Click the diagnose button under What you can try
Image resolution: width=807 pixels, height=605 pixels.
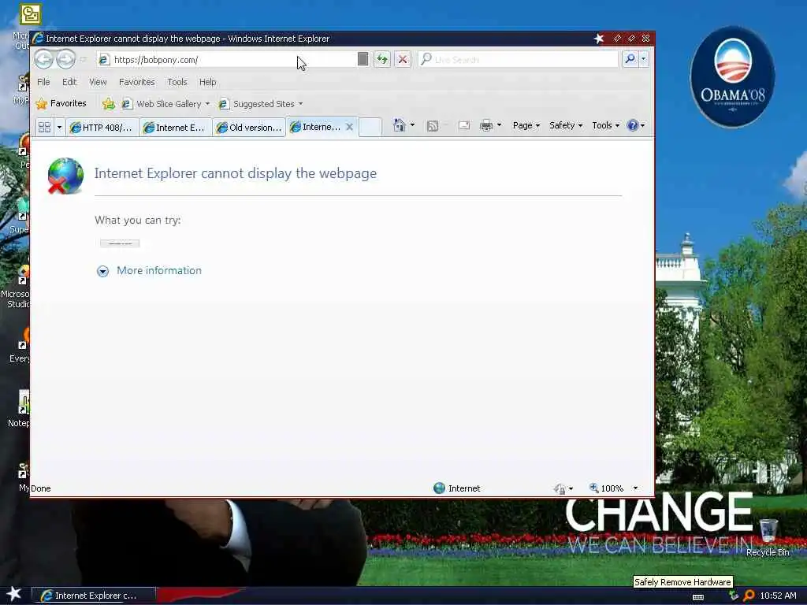(x=120, y=243)
